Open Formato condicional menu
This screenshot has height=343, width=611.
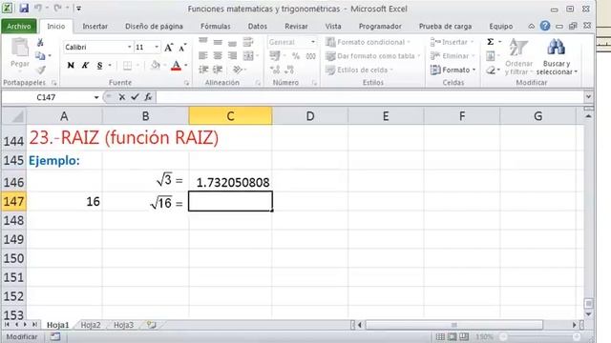[x=369, y=42]
